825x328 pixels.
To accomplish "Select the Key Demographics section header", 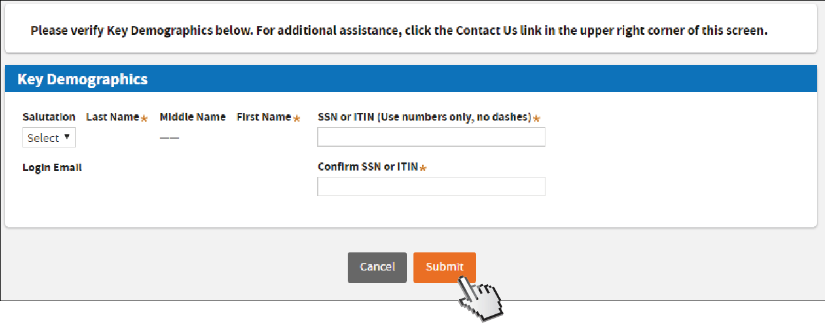I will point(83,79).
